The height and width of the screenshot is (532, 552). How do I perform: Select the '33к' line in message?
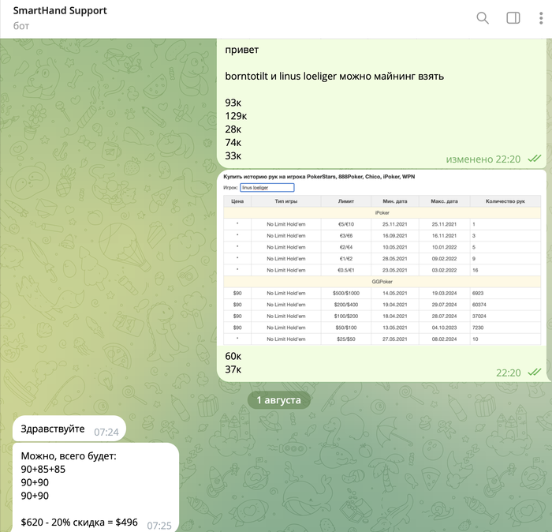233,155
